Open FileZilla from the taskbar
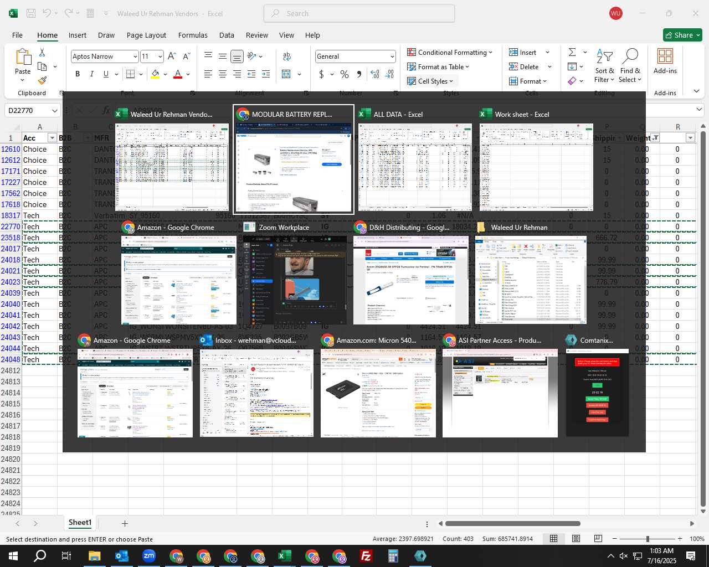Image resolution: width=709 pixels, height=567 pixels. click(x=366, y=556)
